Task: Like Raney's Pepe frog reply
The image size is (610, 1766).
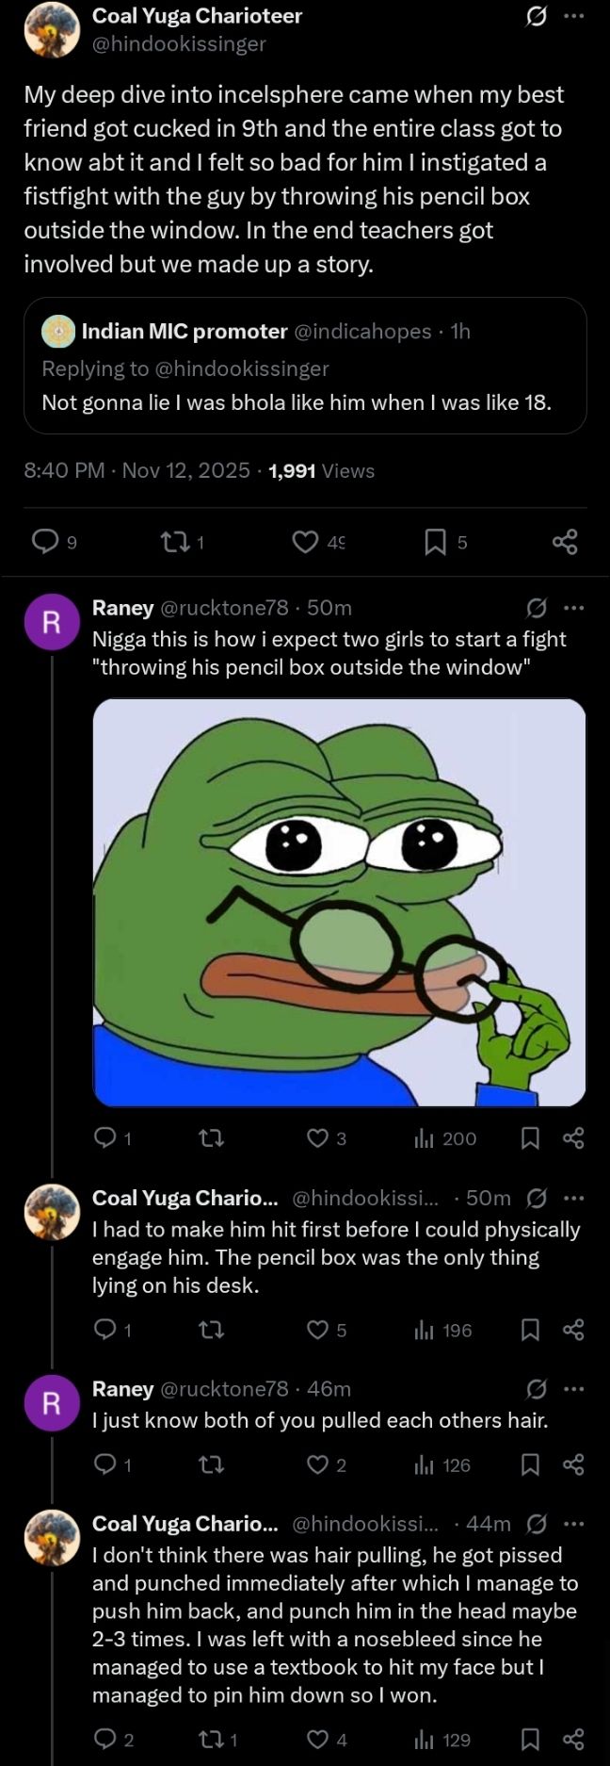Action: pos(317,1138)
